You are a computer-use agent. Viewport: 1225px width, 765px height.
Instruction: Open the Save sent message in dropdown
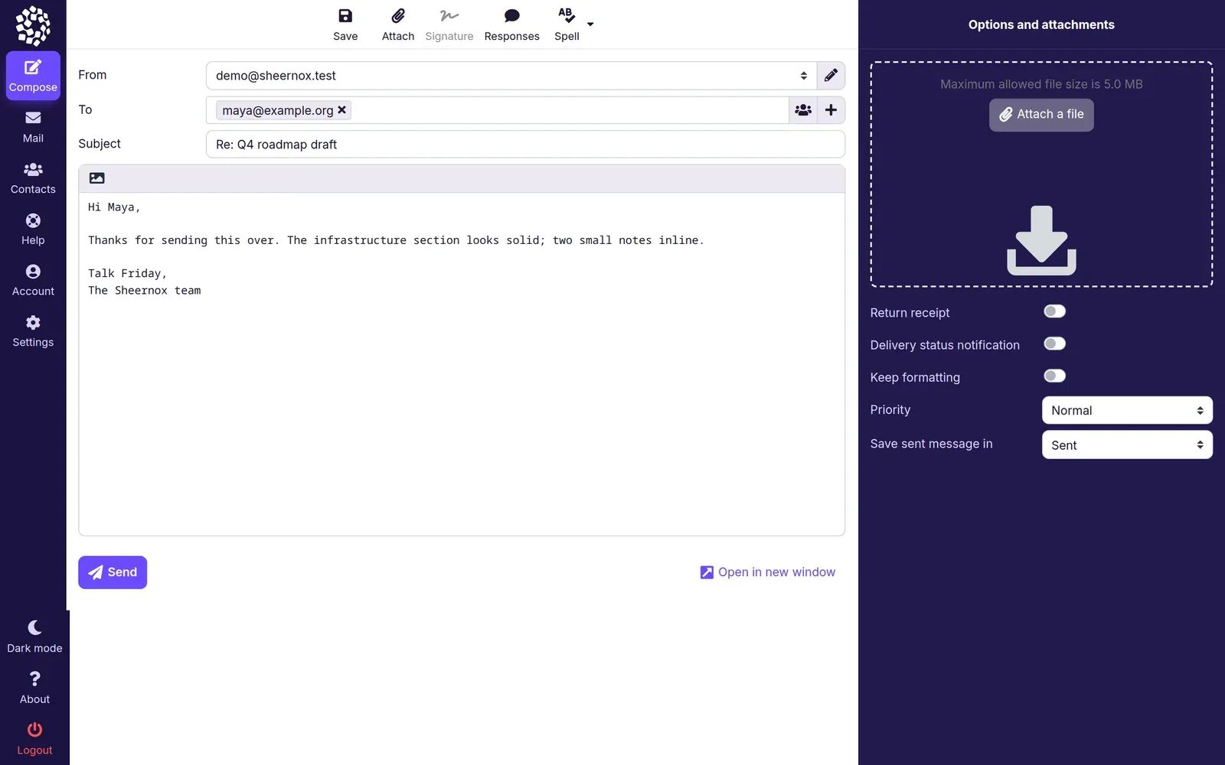click(1127, 444)
